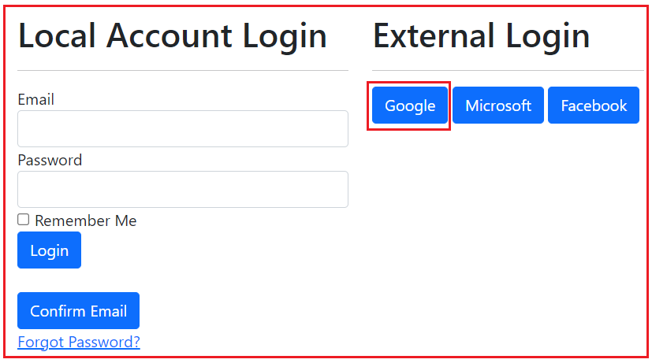
Task: Click the divider under Local Account Login
Action: click(x=182, y=70)
